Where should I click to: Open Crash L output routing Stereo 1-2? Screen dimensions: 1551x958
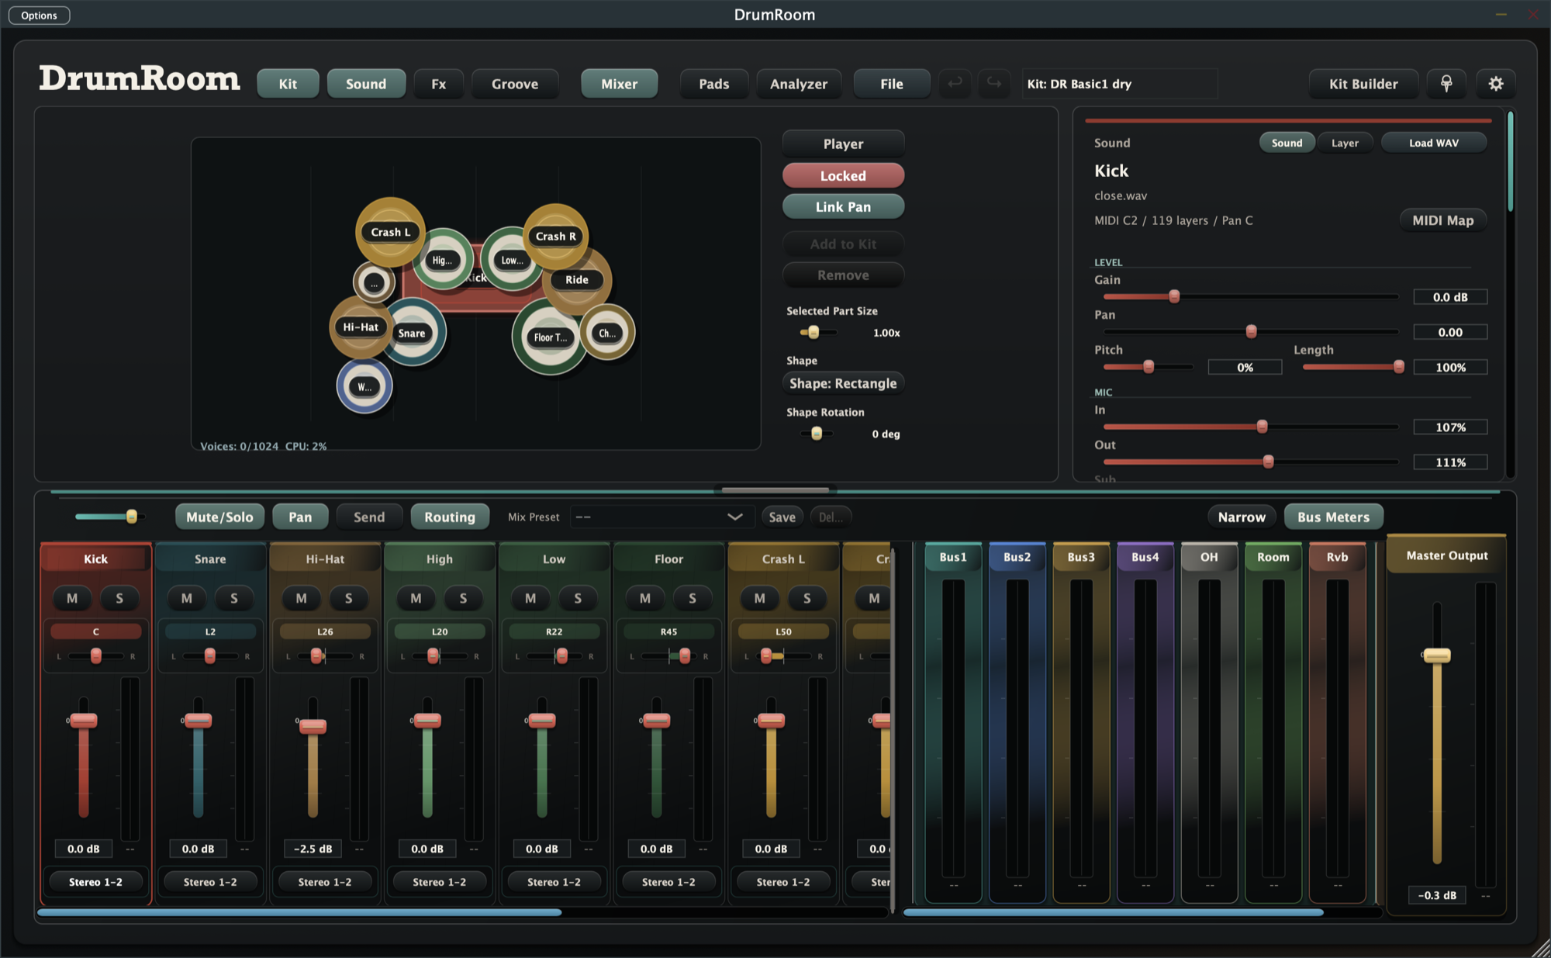click(x=783, y=882)
